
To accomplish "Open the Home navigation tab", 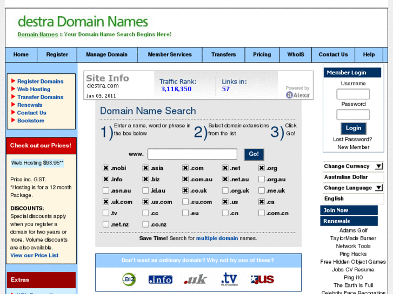I will coord(21,54).
